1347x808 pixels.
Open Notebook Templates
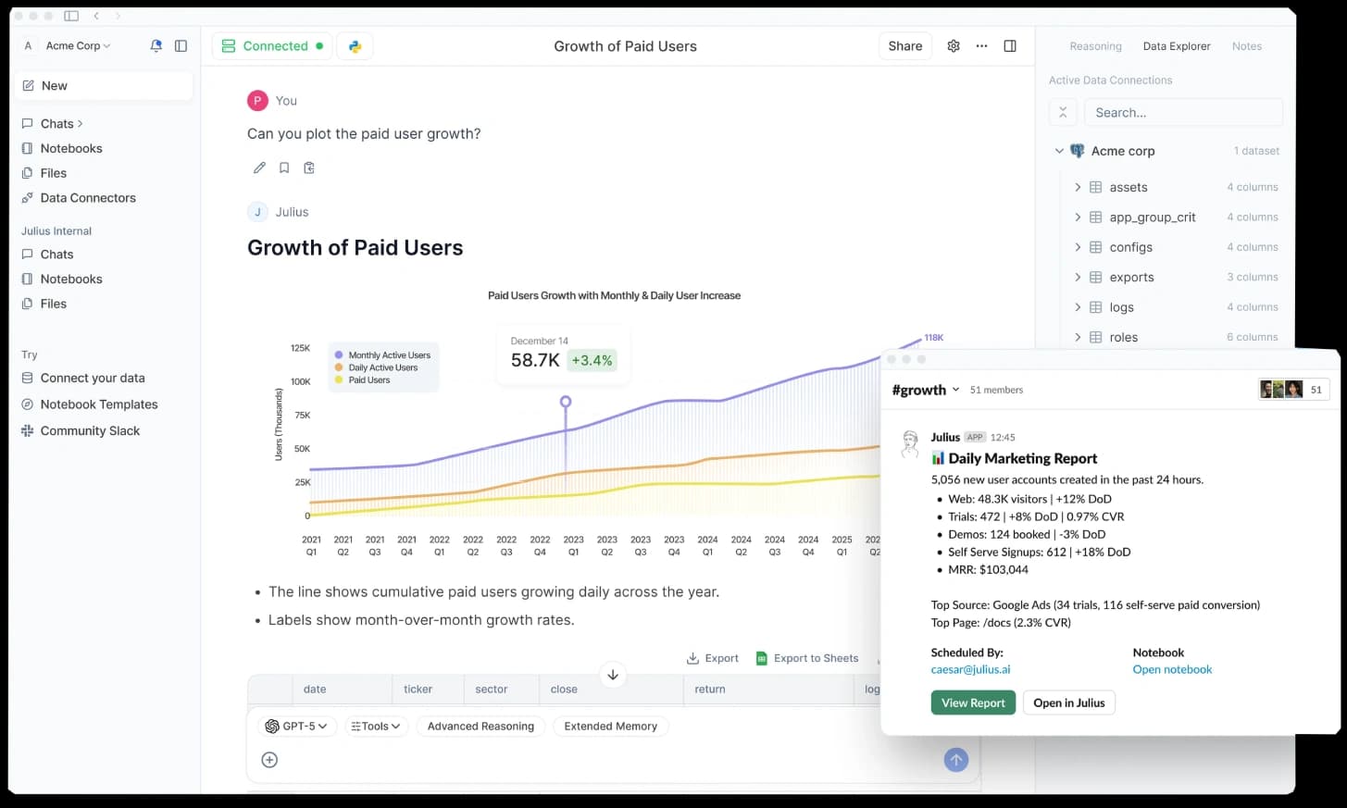[90, 404]
